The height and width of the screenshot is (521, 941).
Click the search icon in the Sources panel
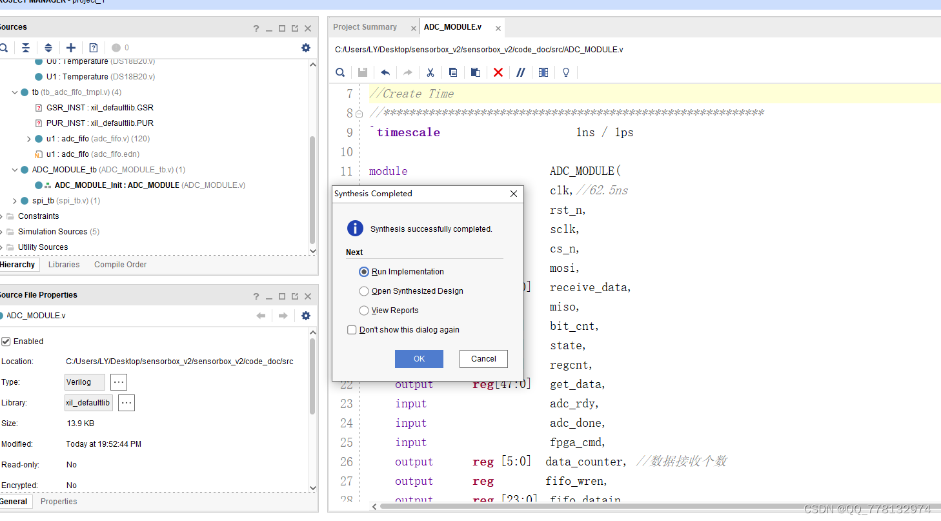tap(5, 48)
